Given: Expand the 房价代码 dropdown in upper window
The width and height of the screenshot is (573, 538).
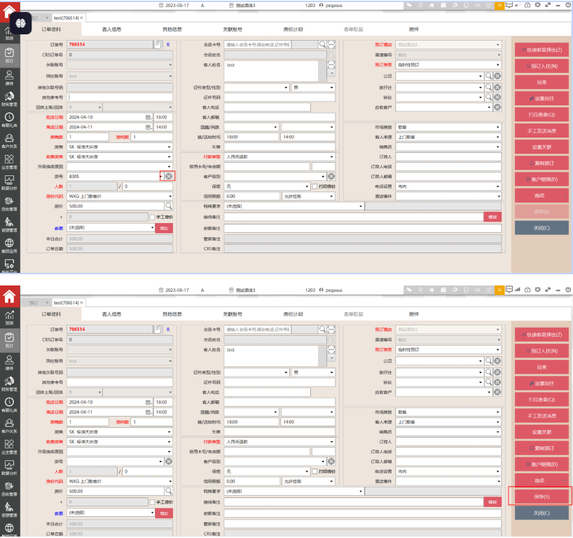Looking at the screenshot, I should click(169, 196).
